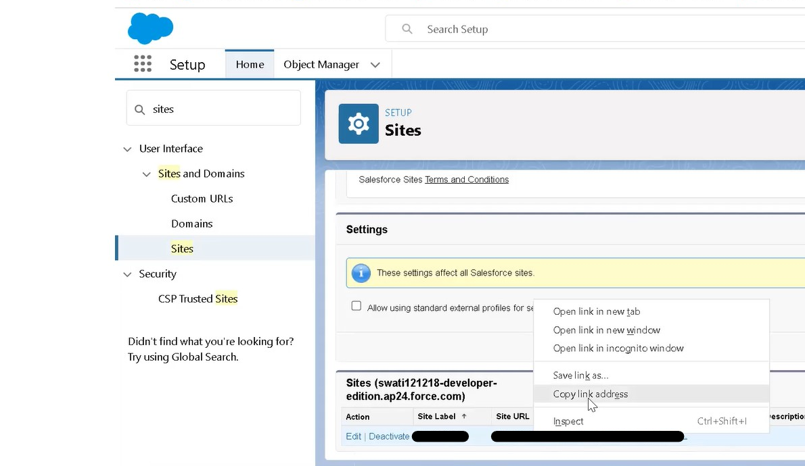Click the Action column header
The height and width of the screenshot is (466, 805).
pos(357,417)
